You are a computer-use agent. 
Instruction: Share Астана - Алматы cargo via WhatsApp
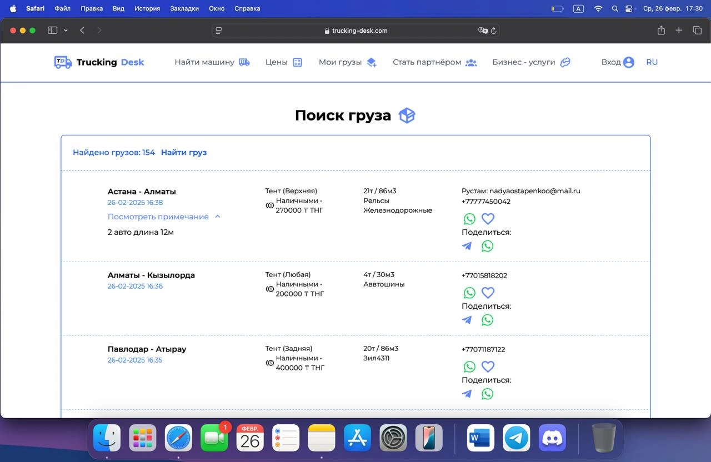click(487, 246)
